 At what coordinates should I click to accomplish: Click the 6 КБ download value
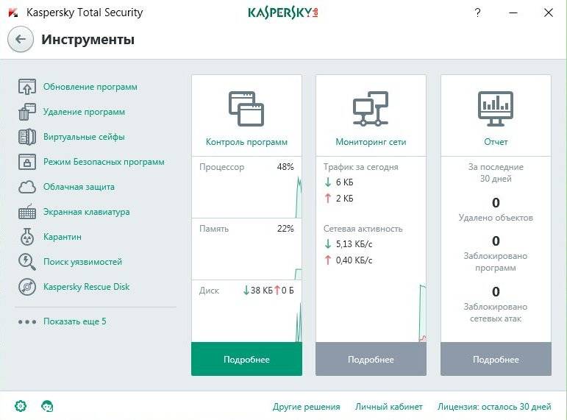(x=345, y=182)
